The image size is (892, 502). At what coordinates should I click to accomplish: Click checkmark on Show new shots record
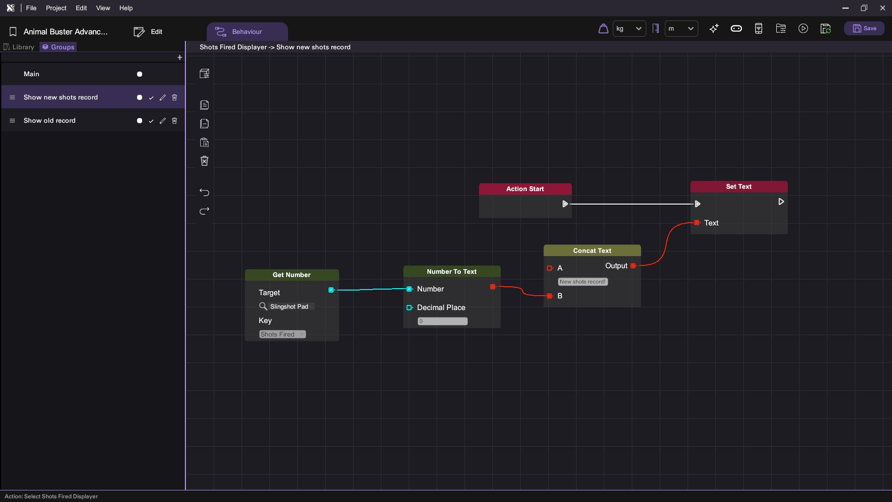click(151, 98)
